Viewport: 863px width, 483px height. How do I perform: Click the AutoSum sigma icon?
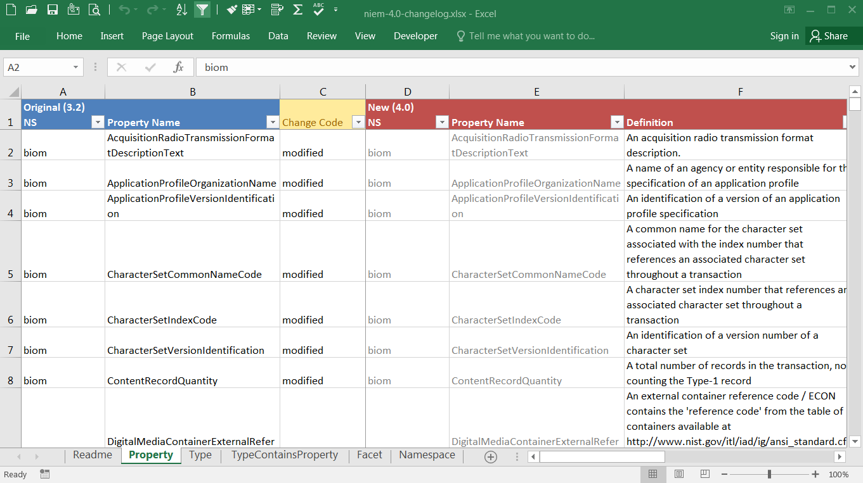pos(297,9)
